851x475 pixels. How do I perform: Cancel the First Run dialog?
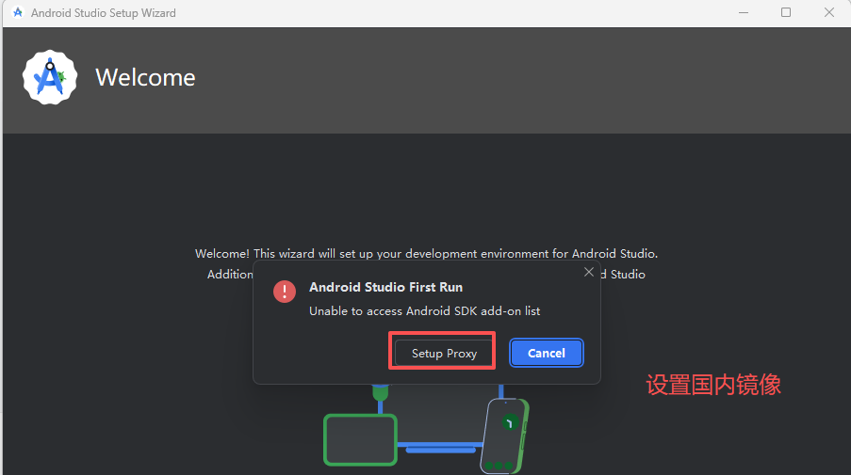[546, 353]
